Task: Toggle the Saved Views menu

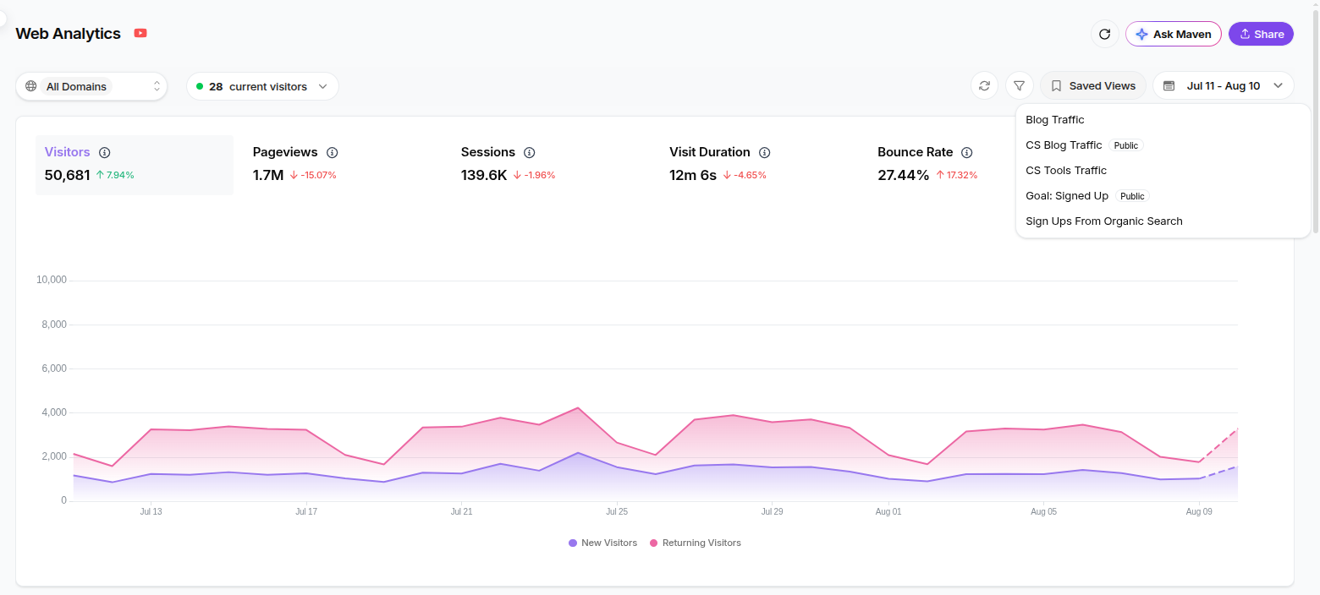Action: point(1093,85)
